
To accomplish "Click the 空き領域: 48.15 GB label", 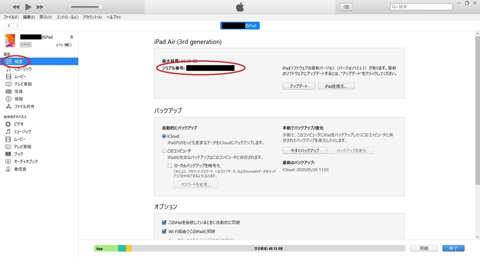I will coord(269,249).
